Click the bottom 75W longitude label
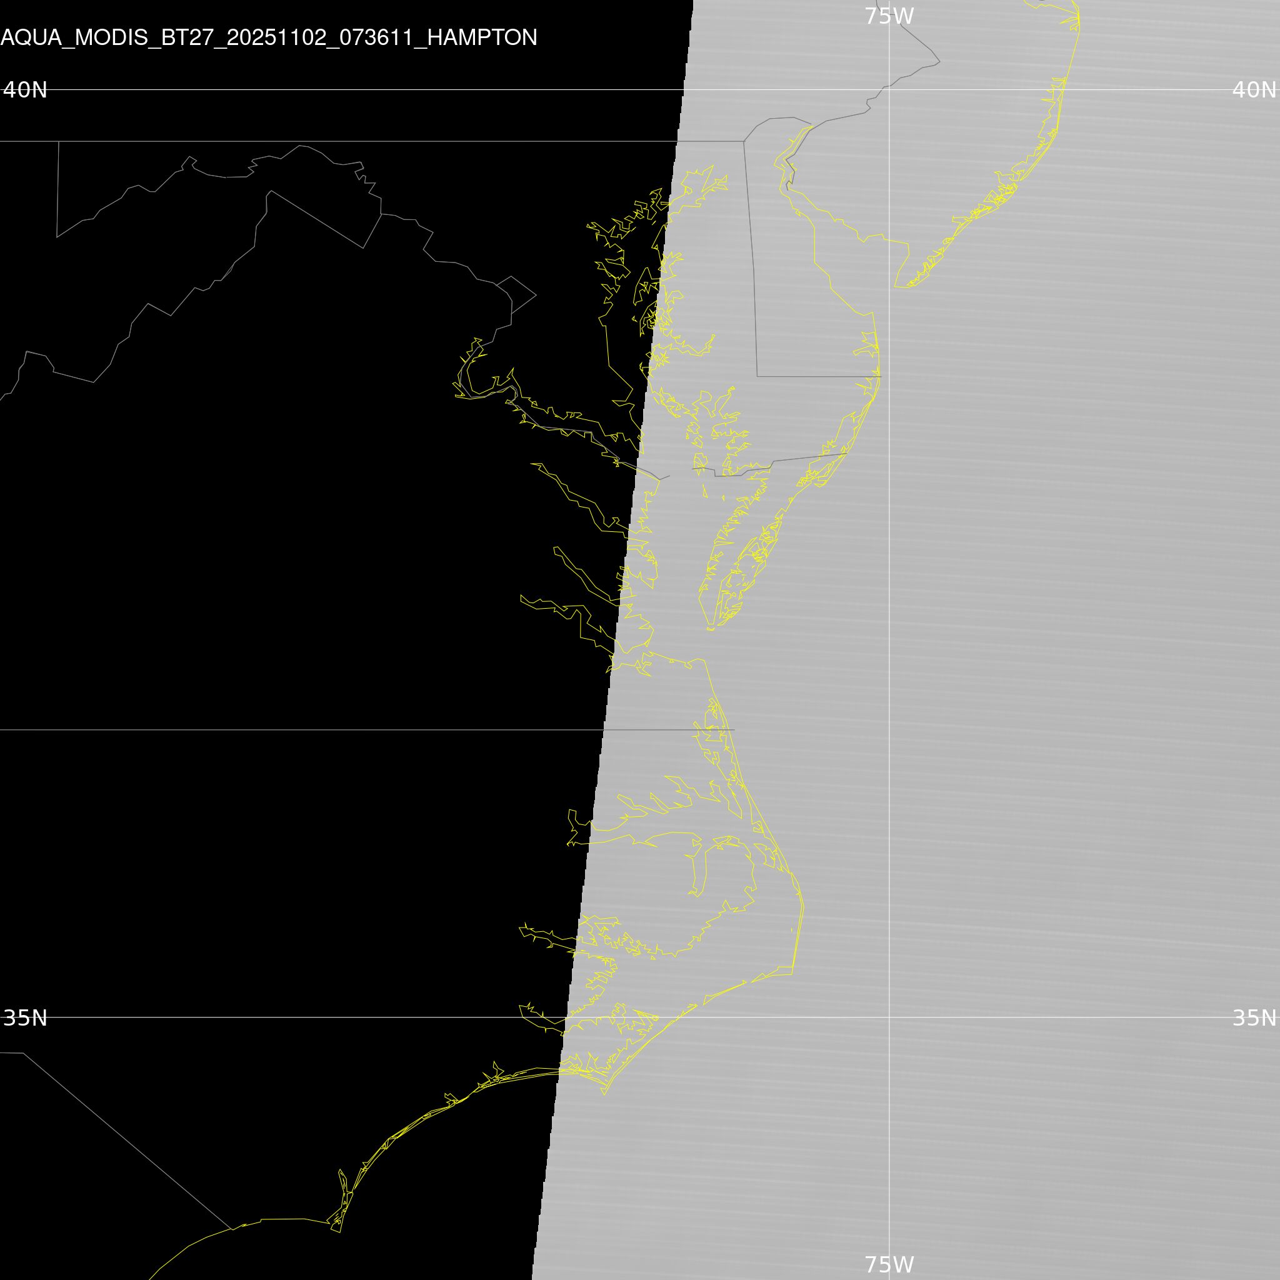This screenshot has height=1280, width=1280. (x=889, y=1264)
